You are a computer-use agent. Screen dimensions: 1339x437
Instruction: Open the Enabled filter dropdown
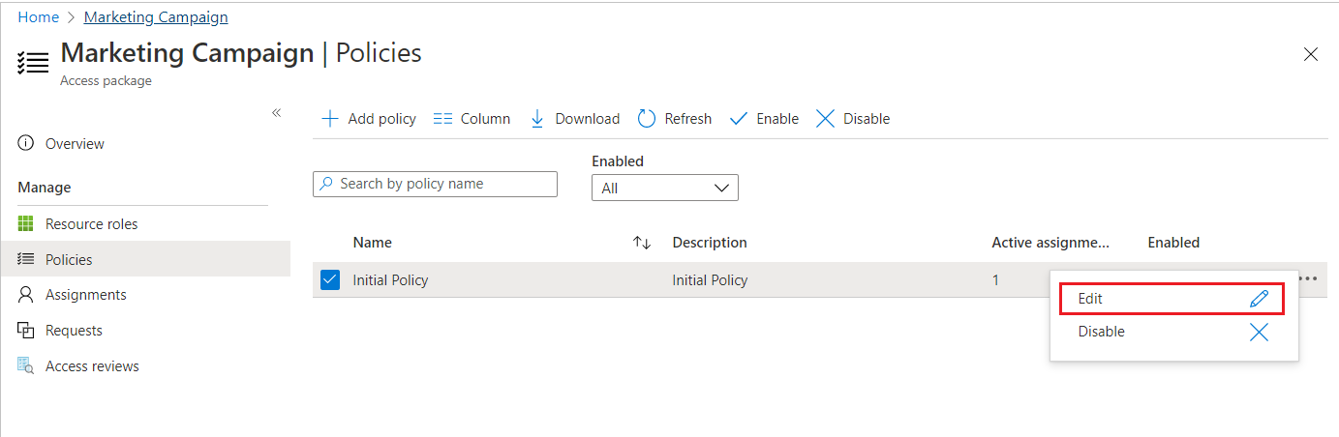coord(664,188)
